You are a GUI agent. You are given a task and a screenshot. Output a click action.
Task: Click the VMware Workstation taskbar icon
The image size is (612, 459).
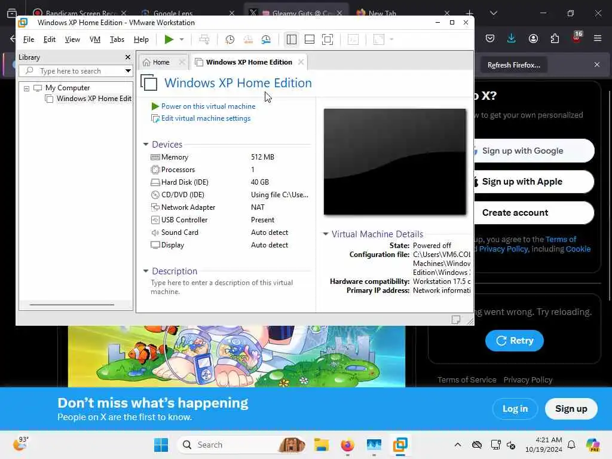click(400, 445)
